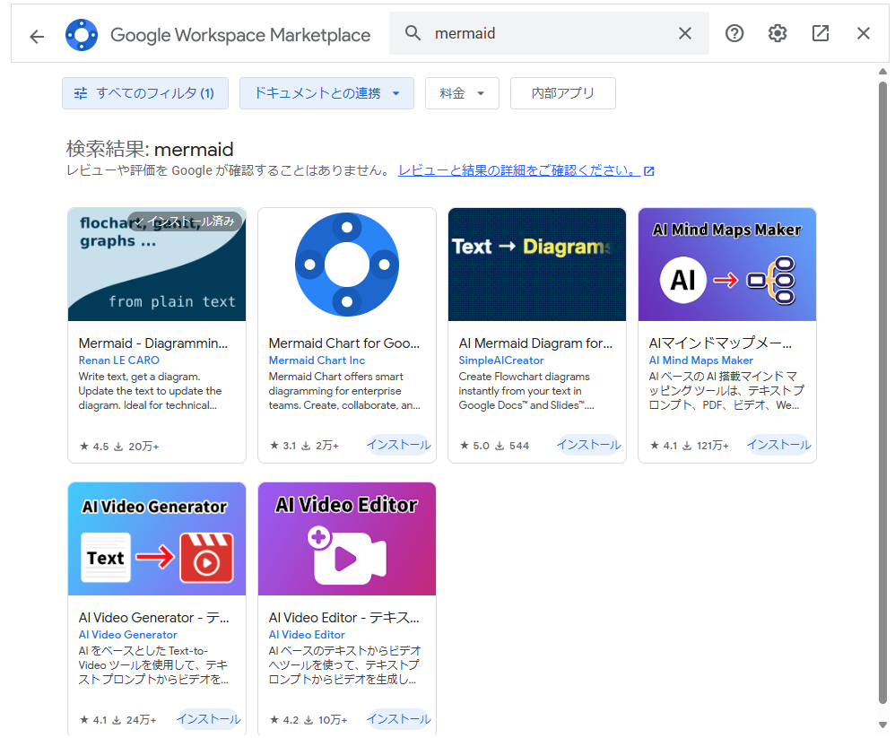The width and height of the screenshot is (895, 738).
Task: Open developer AI Mind Maps Maker link
Action: click(x=701, y=360)
